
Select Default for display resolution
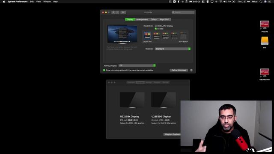tap(156, 26)
